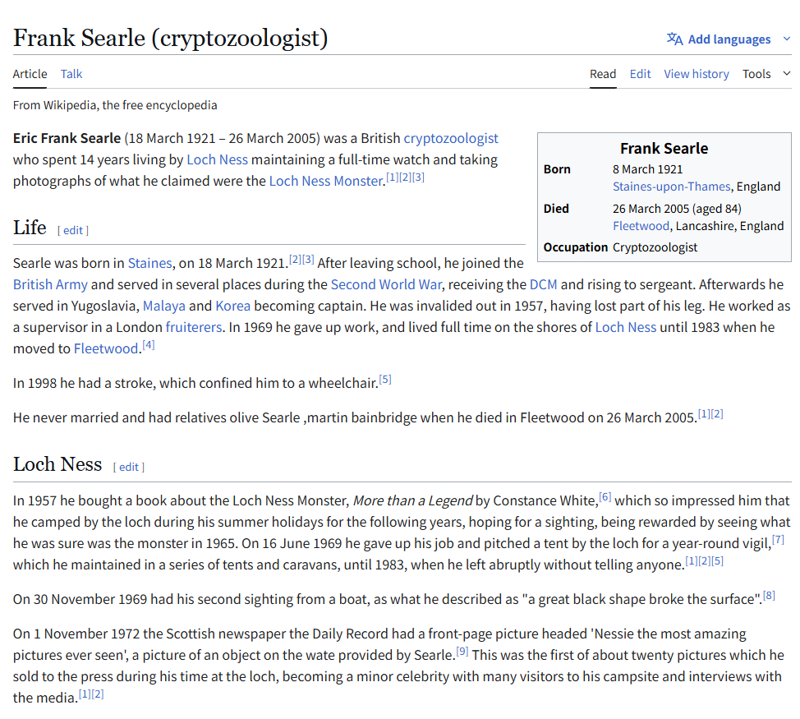Click citation reference number 6
800x719 pixels.
pos(605,496)
